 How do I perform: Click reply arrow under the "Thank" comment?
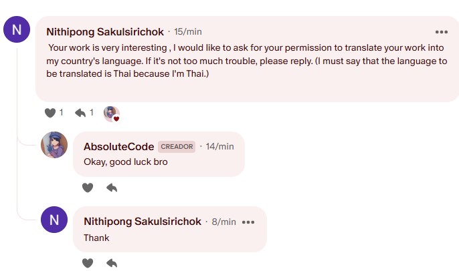coord(112,263)
